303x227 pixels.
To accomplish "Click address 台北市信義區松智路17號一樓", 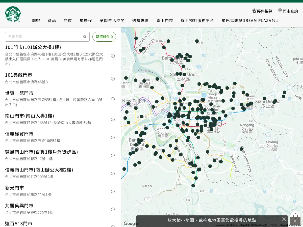I will click(x=29, y=159).
